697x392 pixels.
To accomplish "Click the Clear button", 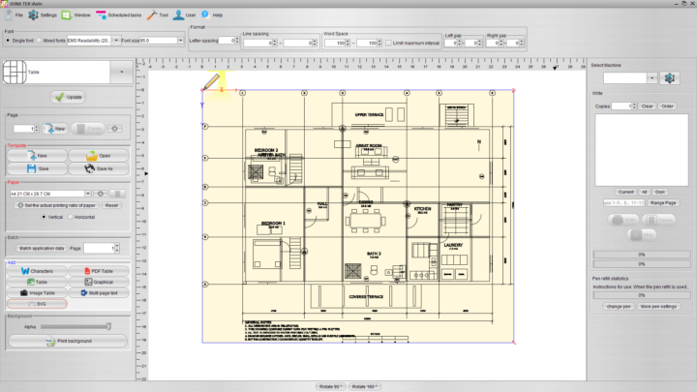I will pos(648,106).
